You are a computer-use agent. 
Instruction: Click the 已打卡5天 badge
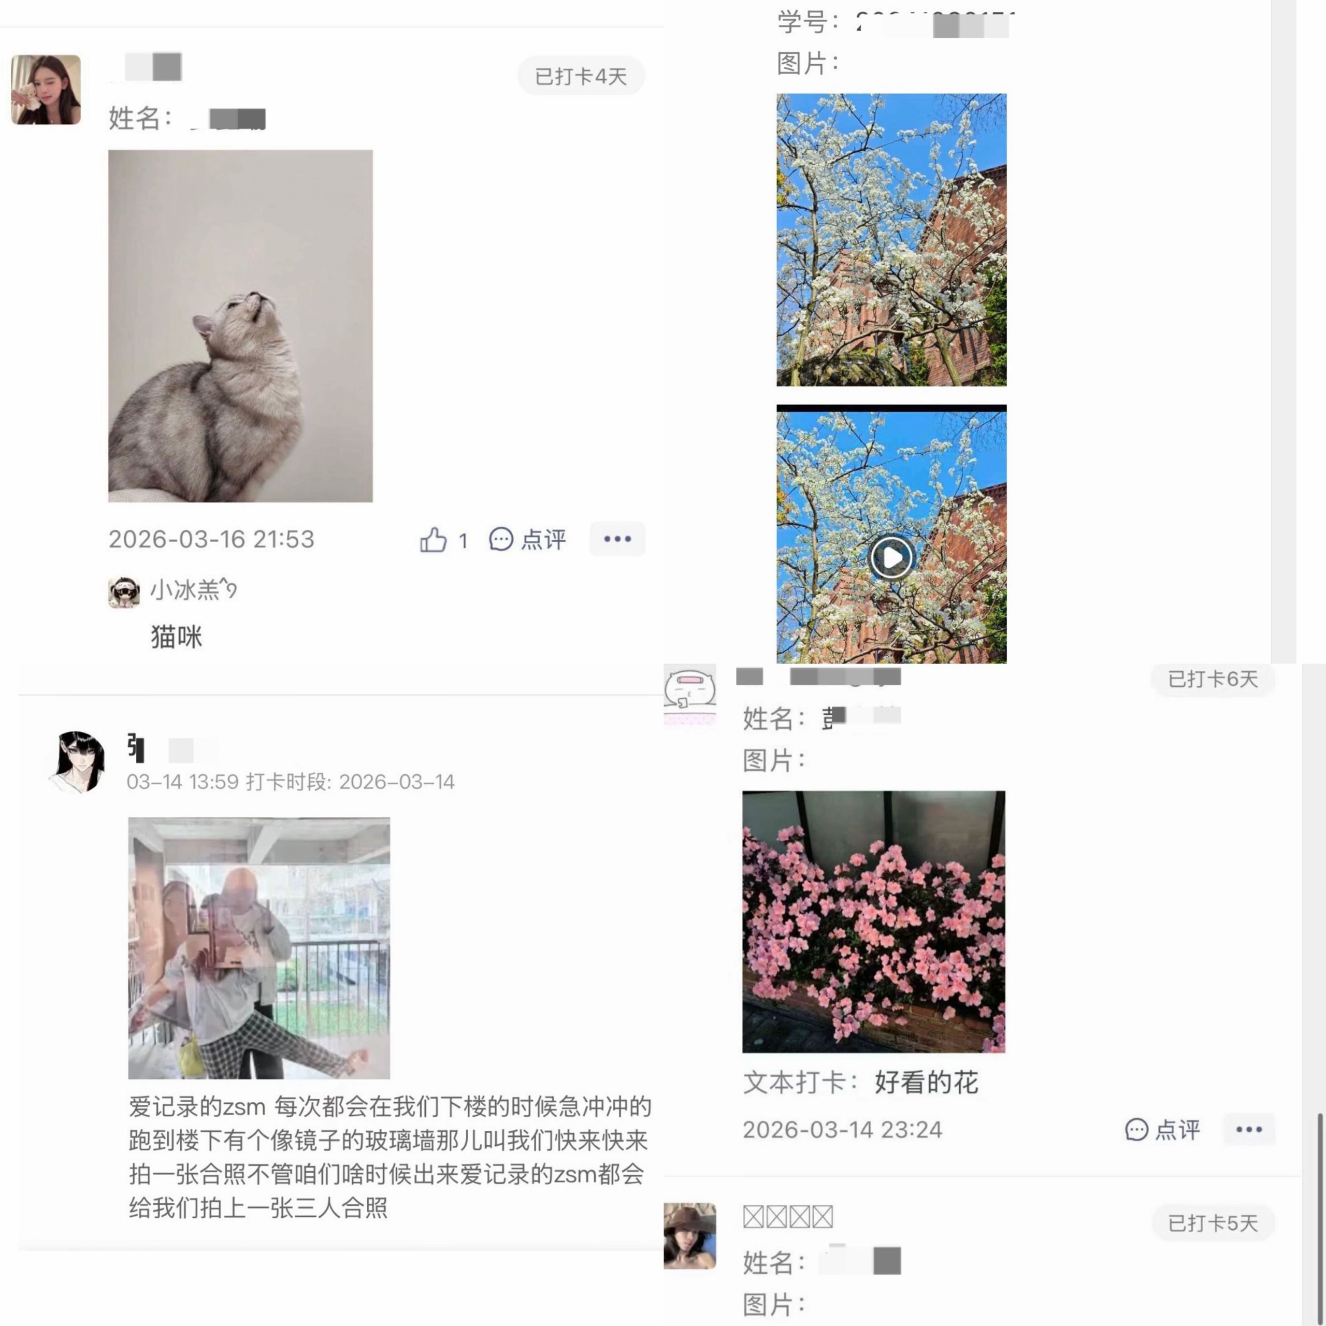coord(1213,1222)
